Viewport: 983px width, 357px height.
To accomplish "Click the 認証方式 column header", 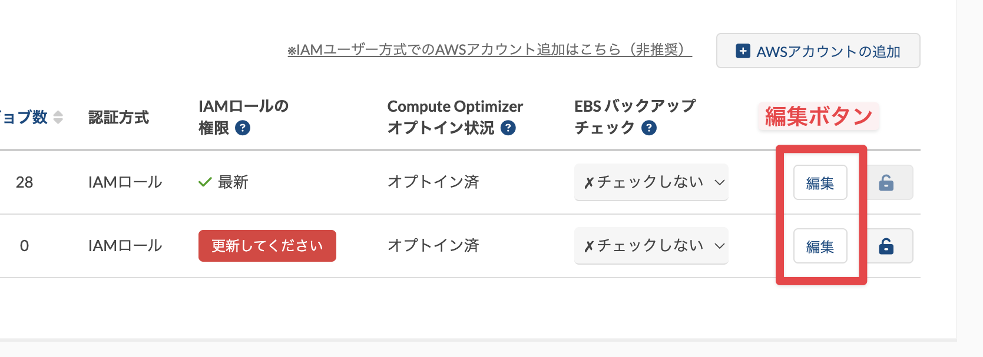I will pyautogui.click(x=118, y=117).
